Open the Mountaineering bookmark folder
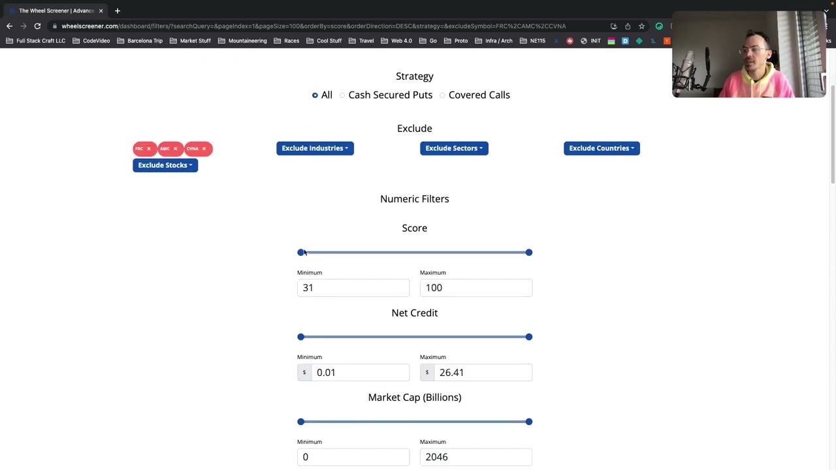 point(242,40)
